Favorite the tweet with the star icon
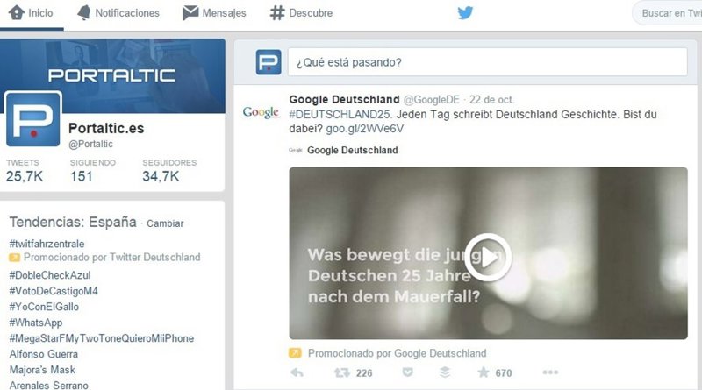Viewport: 702px width, 390px height. click(483, 373)
